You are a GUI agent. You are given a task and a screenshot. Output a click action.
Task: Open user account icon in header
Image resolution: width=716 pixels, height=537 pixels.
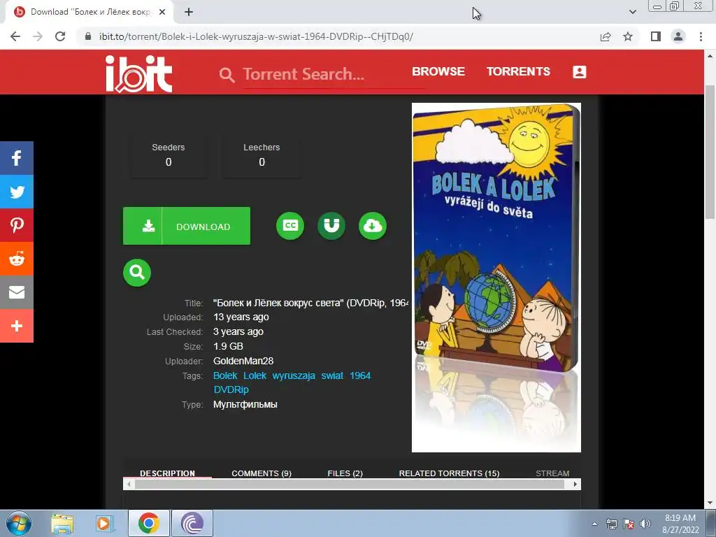580,72
